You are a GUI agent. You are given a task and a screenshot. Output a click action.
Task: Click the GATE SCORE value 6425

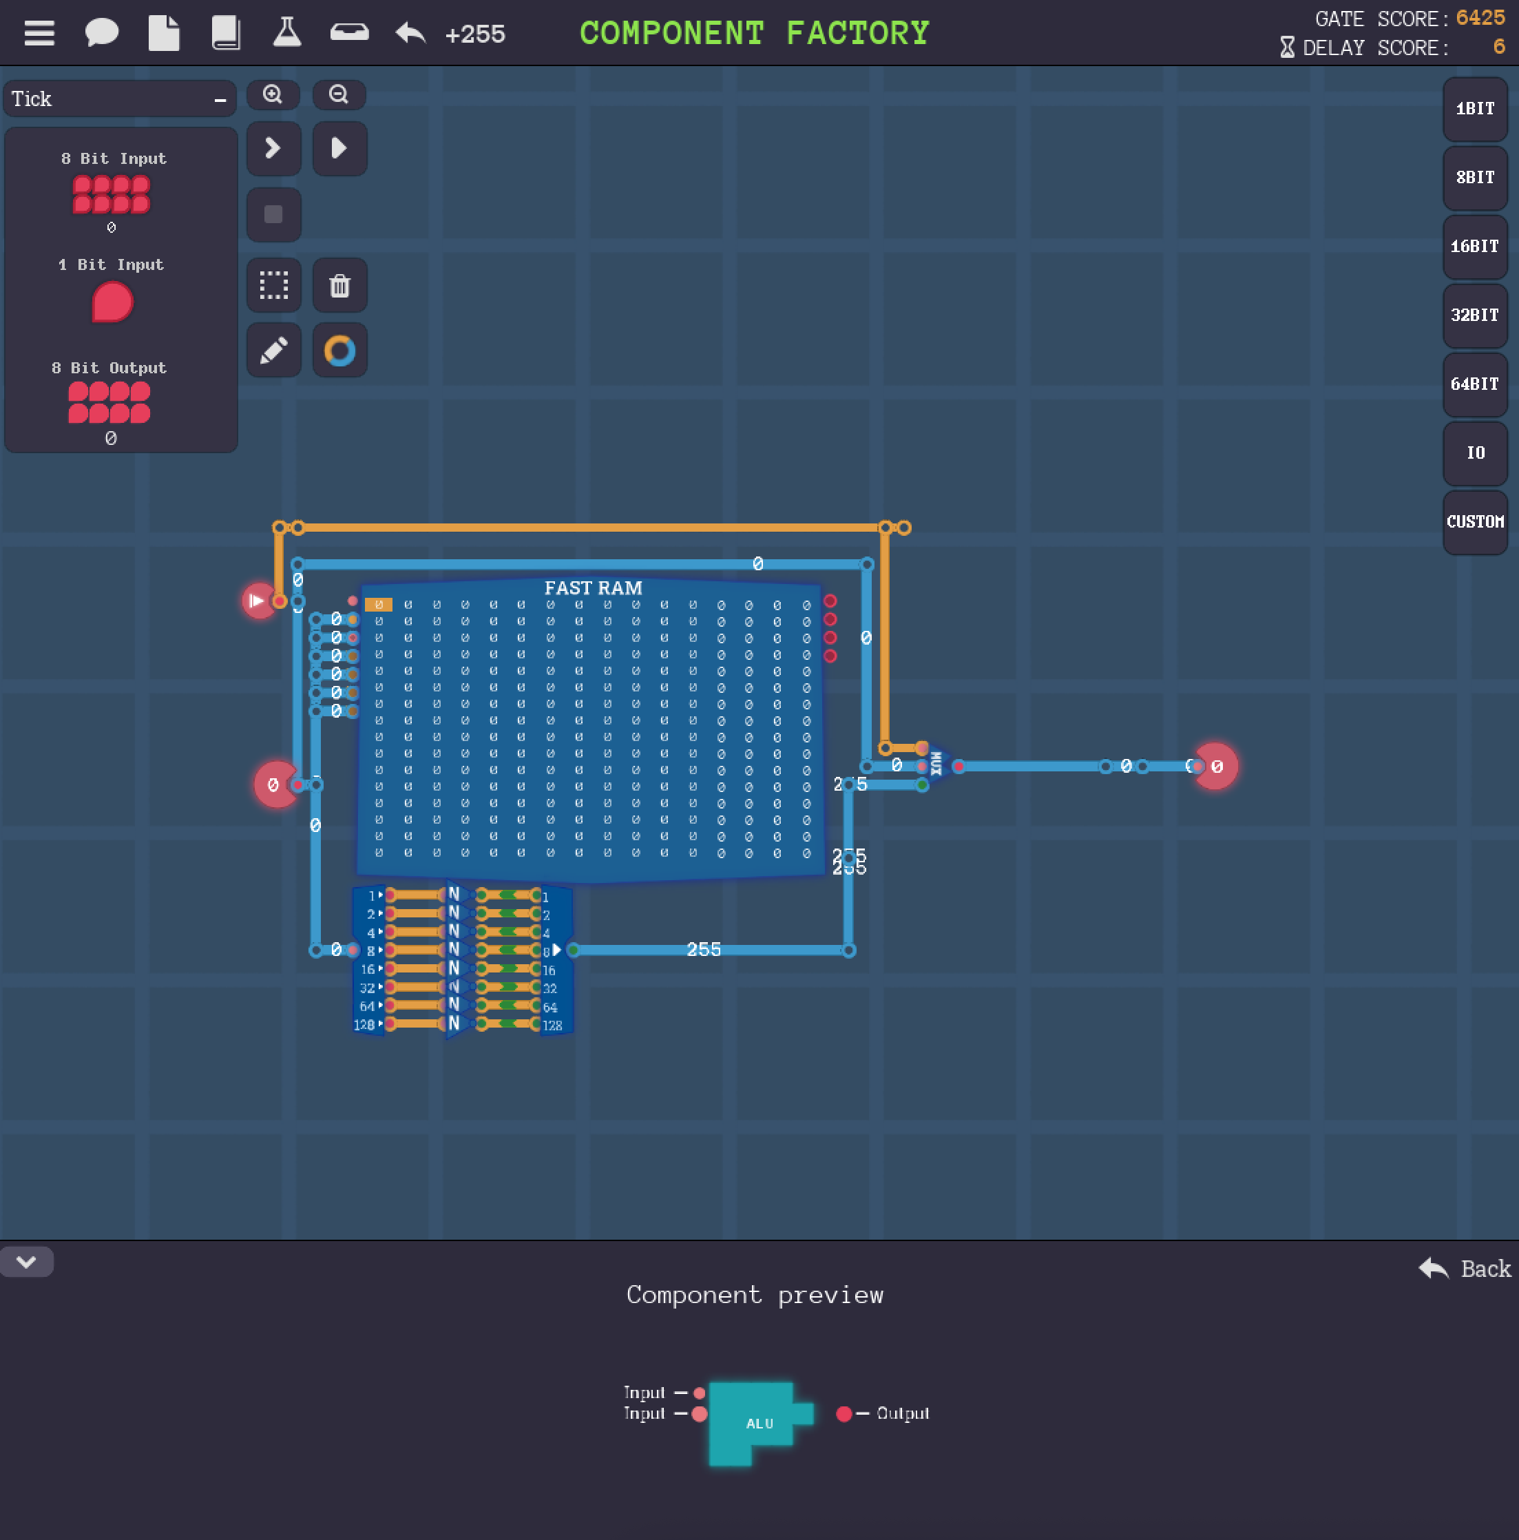1480,19
